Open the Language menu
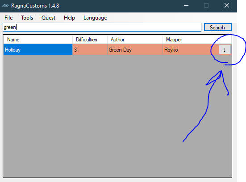The width and height of the screenshot is (246, 182). click(95, 18)
